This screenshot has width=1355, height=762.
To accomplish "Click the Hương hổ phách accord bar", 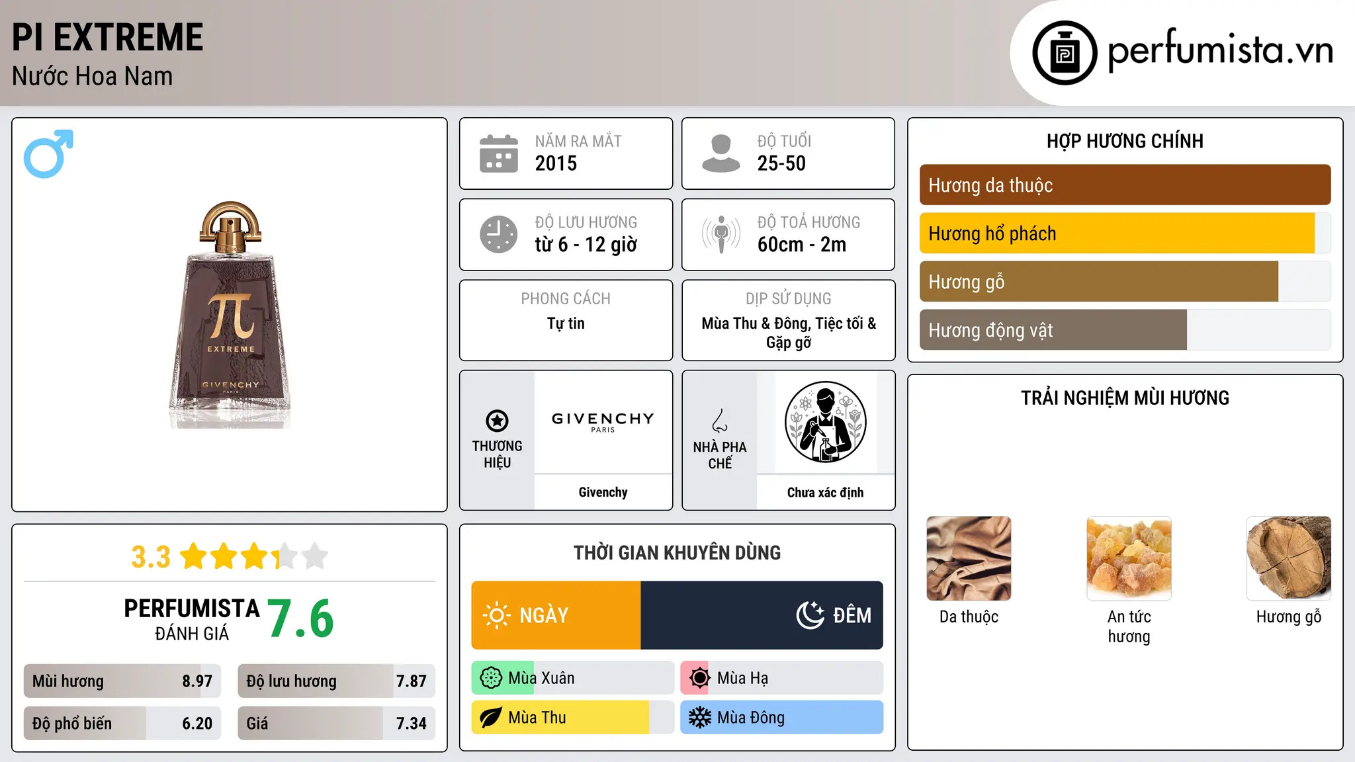I will tap(1125, 233).
